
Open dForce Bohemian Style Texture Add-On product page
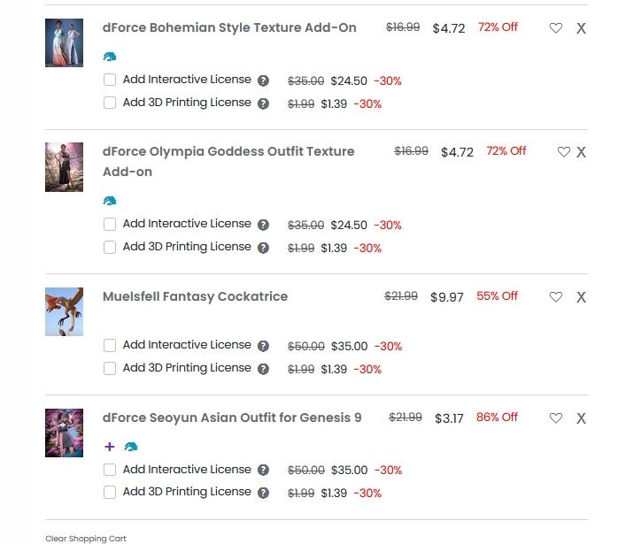pyautogui.click(x=229, y=27)
